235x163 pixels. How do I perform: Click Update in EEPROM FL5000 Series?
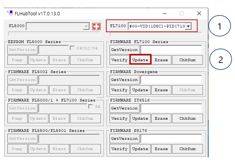pos(38,60)
